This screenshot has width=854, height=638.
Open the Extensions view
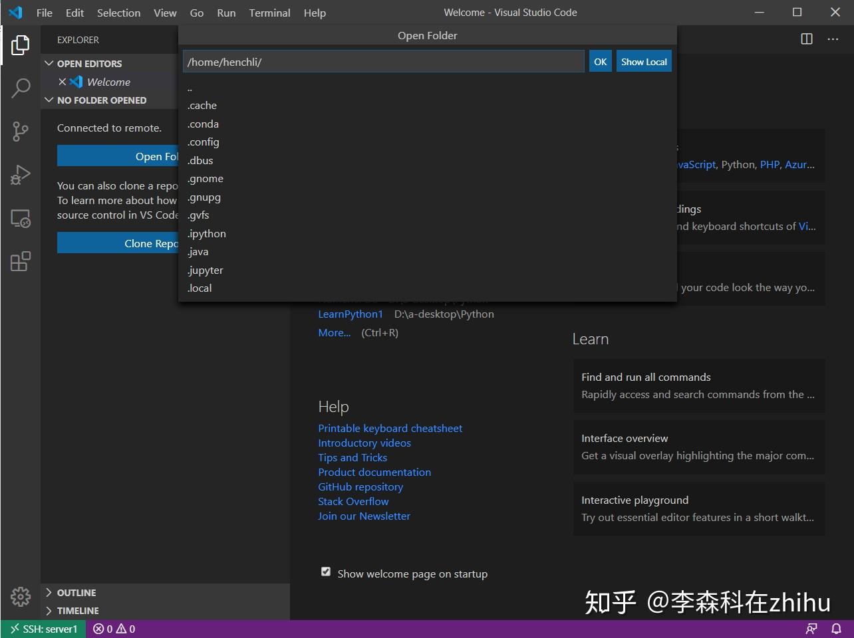pyautogui.click(x=21, y=261)
